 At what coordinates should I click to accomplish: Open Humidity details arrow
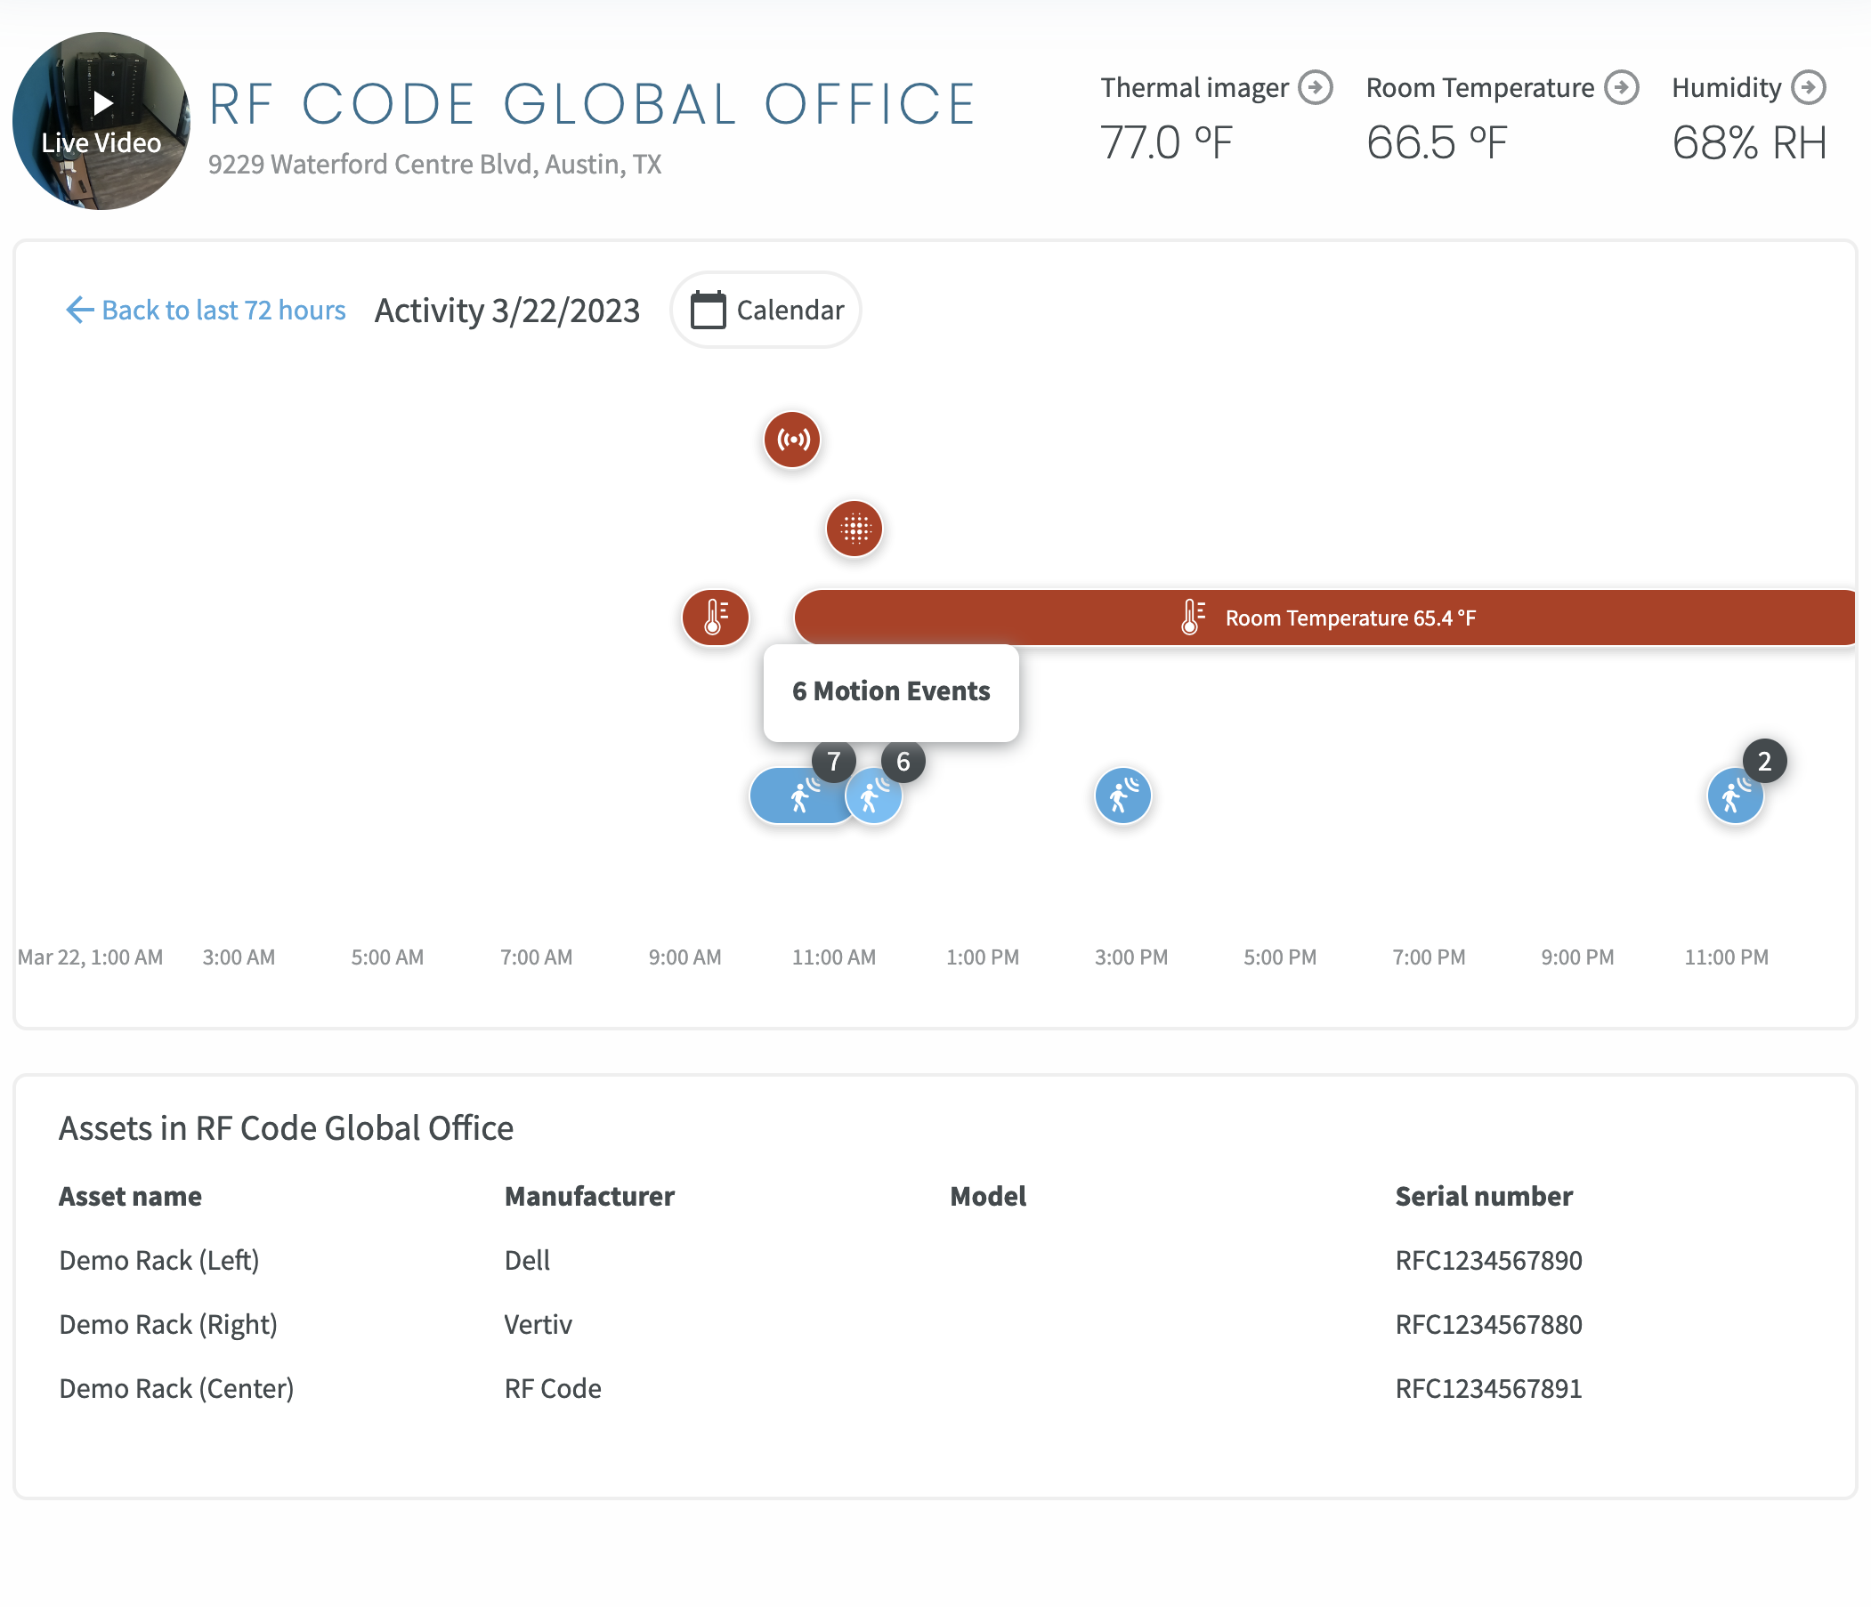click(x=1808, y=87)
